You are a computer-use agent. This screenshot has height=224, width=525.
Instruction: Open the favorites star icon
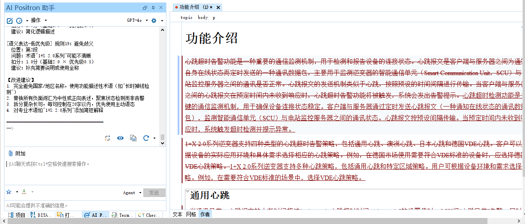point(9,192)
